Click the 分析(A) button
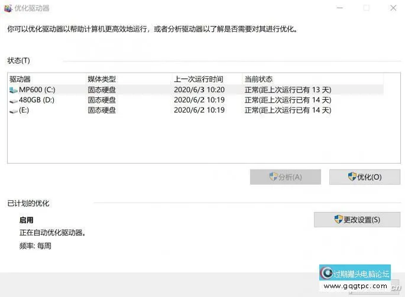Screen dimensions: 405x297 [286, 177]
